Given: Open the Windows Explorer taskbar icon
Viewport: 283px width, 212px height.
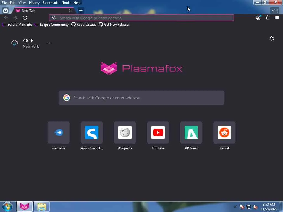Looking at the screenshot, I should [x=42, y=206].
